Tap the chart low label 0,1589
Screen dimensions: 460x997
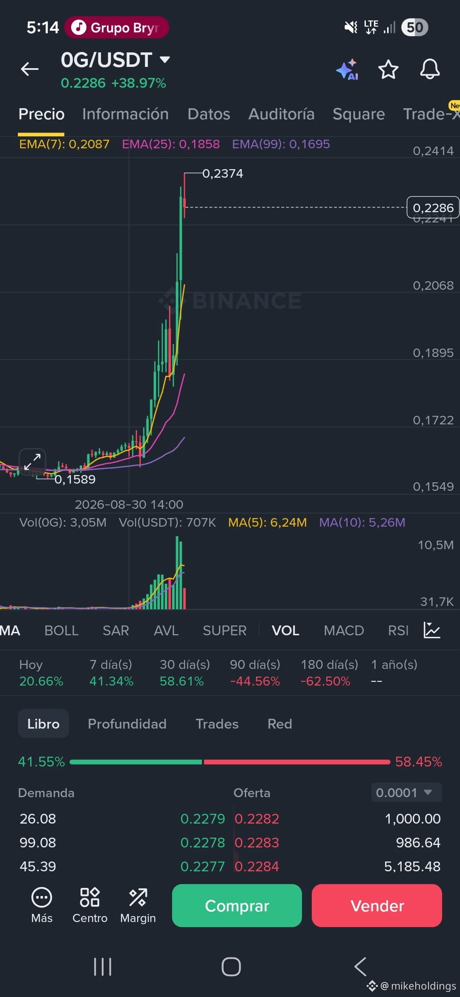pyautogui.click(x=75, y=479)
